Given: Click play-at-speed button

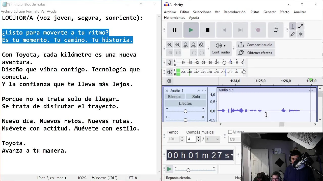Looking at the screenshot, I should pos(169,169).
